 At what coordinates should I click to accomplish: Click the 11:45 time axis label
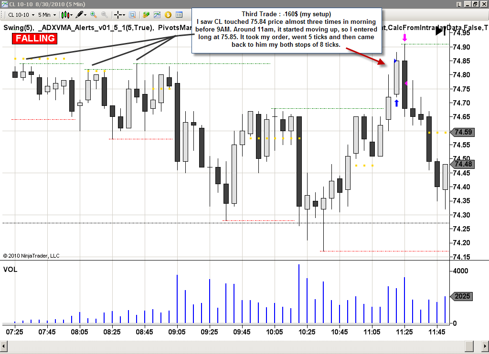click(x=436, y=332)
